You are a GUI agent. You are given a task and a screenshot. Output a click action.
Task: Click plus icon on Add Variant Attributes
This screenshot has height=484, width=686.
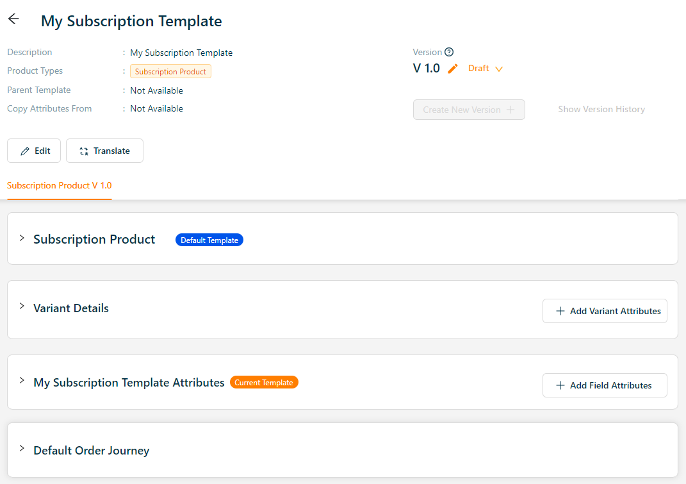(560, 311)
